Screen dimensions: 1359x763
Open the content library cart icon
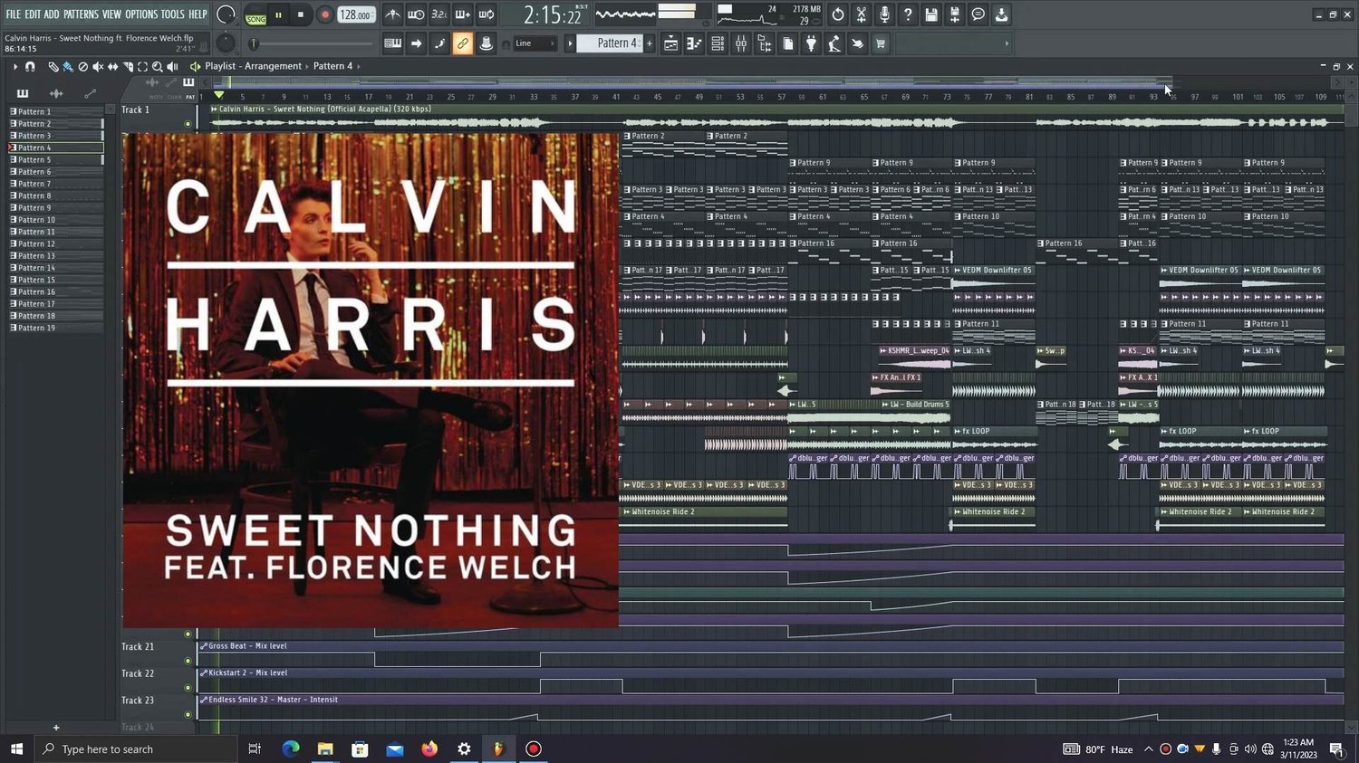tap(880, 43)
